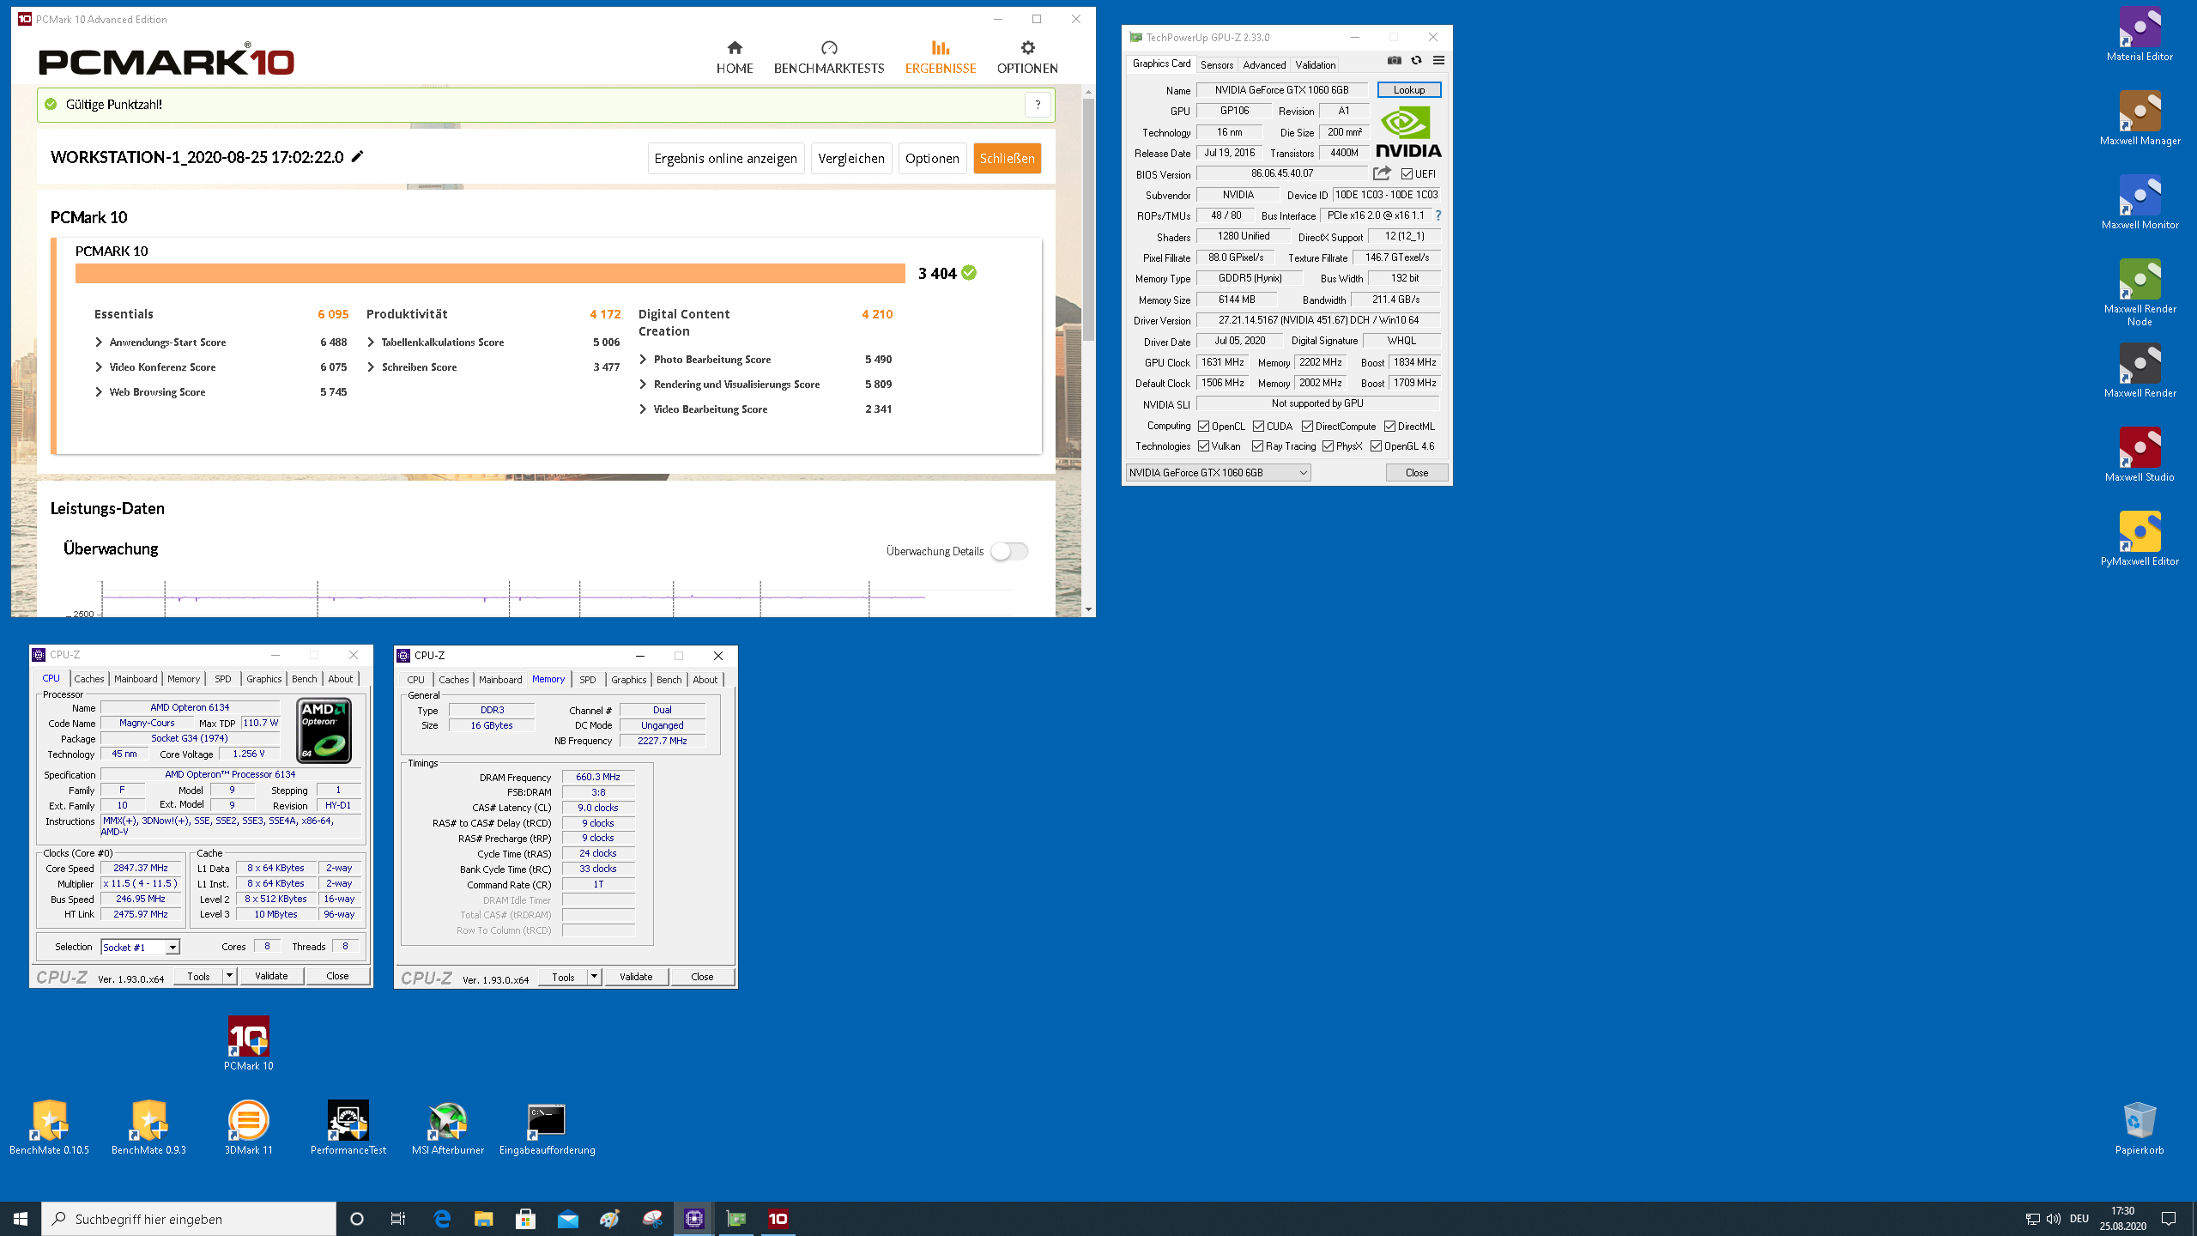Screen dimensions: 2197x1236
Task: Click Validate in the left CPU-Z window
Action: (271, 976)
